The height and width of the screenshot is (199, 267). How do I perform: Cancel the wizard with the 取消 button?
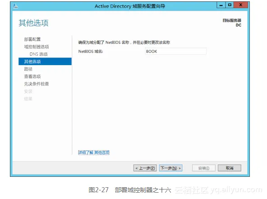[230, 168]
